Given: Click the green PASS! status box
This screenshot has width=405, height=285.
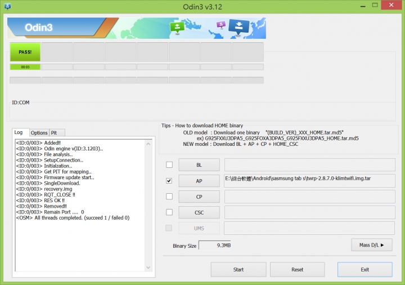Looking at the screenshot, I should click(25, 52).
